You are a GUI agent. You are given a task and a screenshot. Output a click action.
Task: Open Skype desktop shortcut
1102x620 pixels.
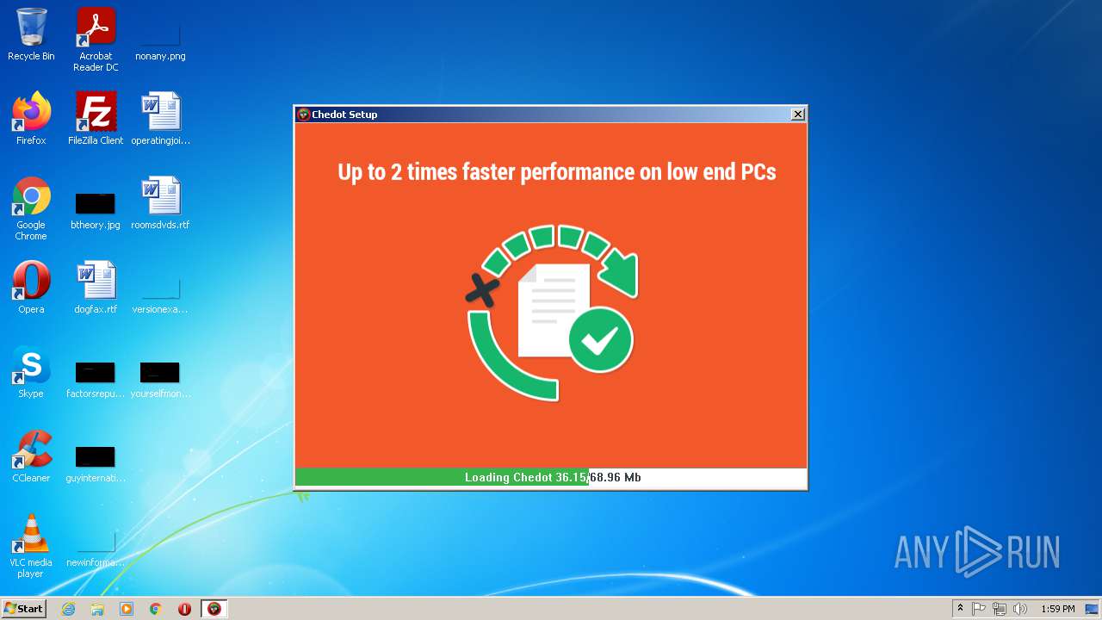point(31,372)
